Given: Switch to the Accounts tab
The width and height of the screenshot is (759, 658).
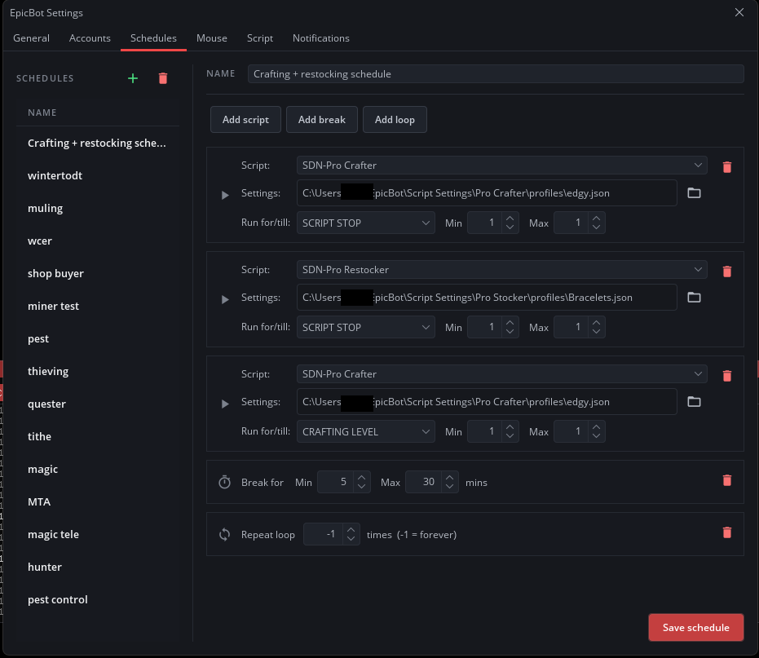Looking at the screenshot, I should 90,38.
